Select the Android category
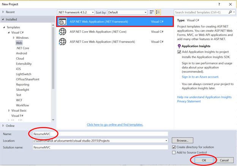237x166 pixels. tap(22, 53)
